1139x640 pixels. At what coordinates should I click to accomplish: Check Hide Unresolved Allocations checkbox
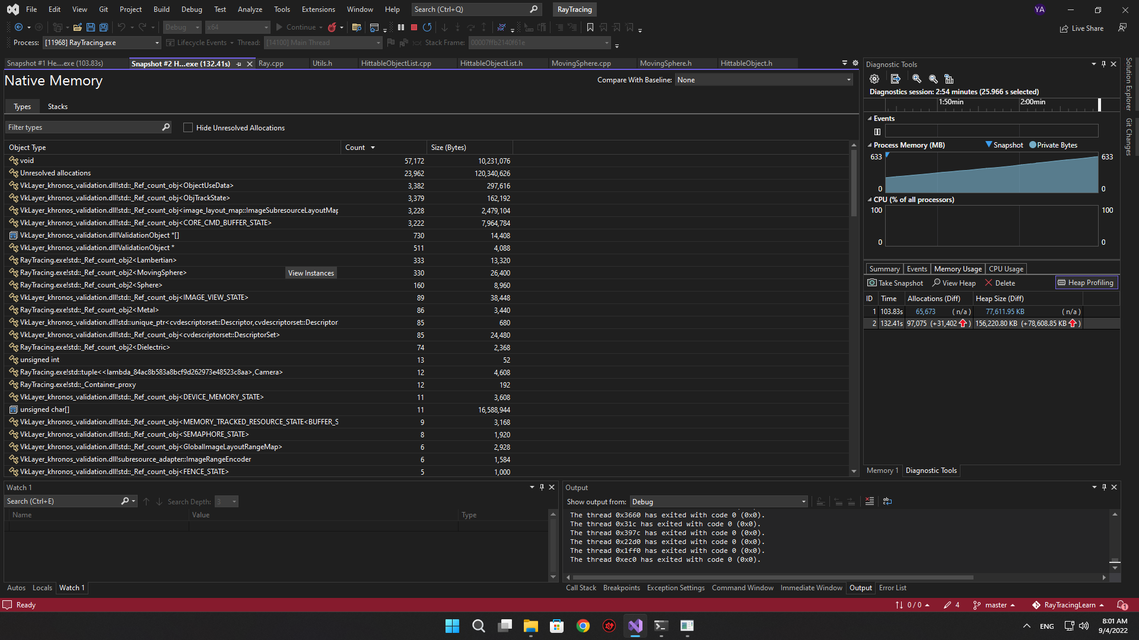click(188, 127)
